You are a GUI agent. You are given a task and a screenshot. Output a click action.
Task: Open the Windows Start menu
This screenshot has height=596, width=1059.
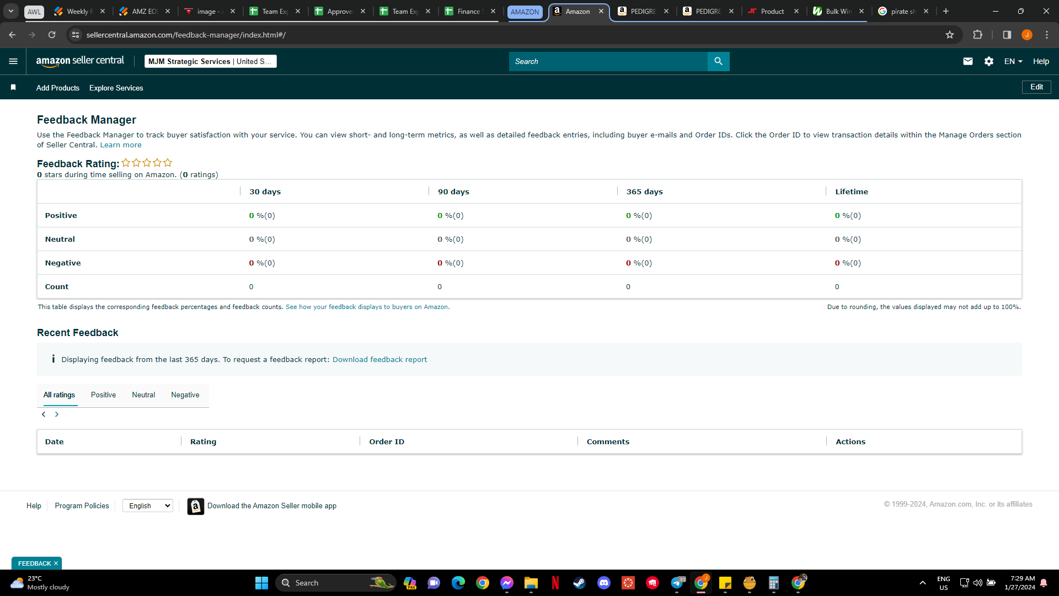[261, 583]
